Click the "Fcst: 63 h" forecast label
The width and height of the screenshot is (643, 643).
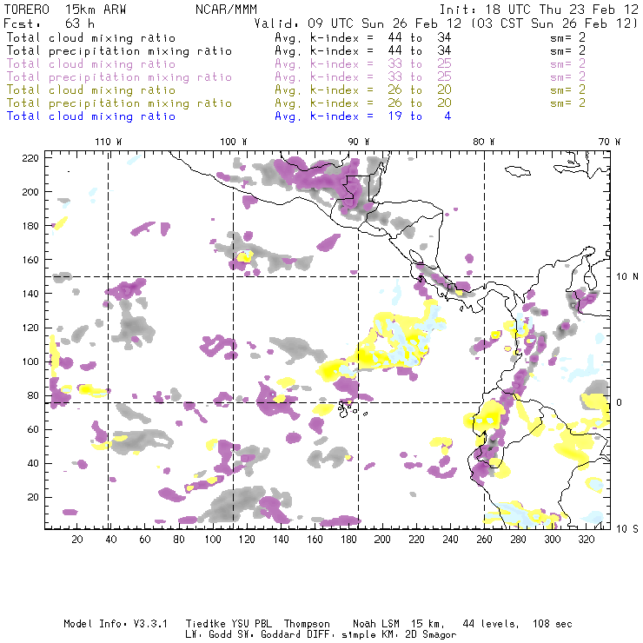(49, 23)
